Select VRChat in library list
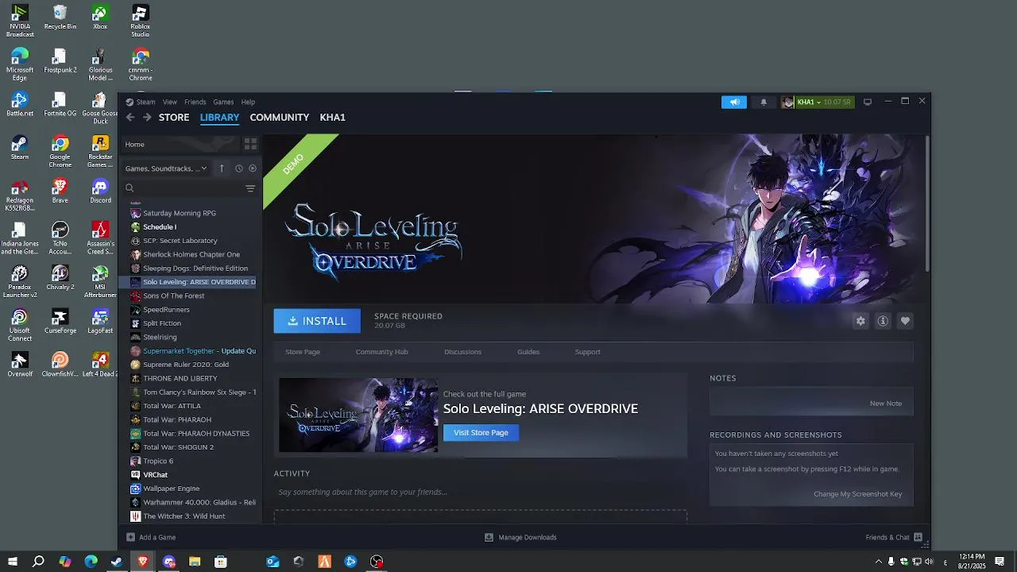The image size is (1017, 572). [x=191, y=475]
